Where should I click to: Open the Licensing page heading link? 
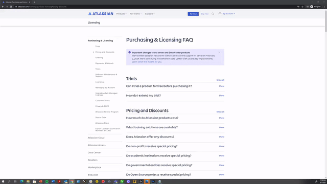pyautogui.click(x=94, y=22)
